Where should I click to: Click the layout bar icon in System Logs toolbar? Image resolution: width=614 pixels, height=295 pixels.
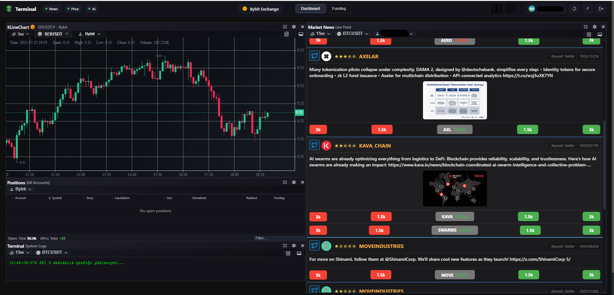coord(299,253)
